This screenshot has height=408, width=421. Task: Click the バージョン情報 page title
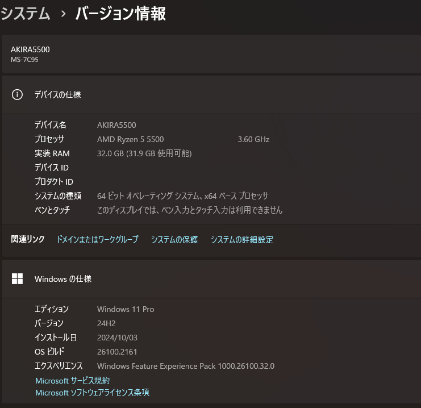[120, 14]
